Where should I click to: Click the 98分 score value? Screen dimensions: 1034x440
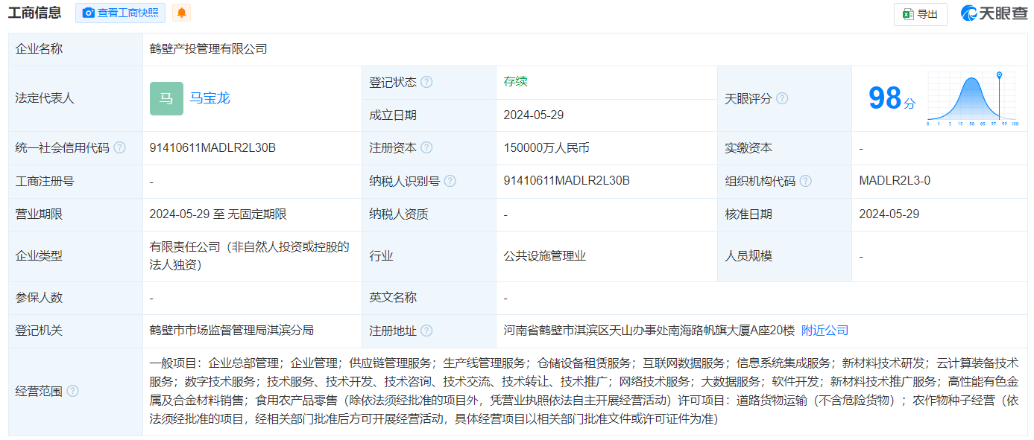pyautogui.click(x=892, y=98)
